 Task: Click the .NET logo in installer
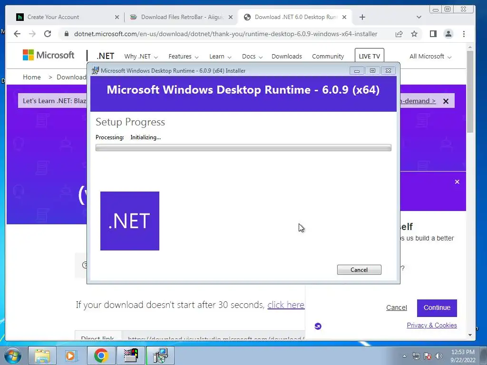click(x=129, y=221)
